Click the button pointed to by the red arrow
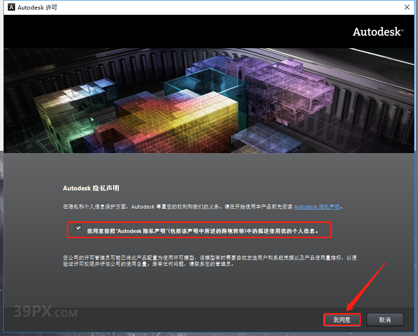This screenshot has width=418, height=336. coord(342,319)
